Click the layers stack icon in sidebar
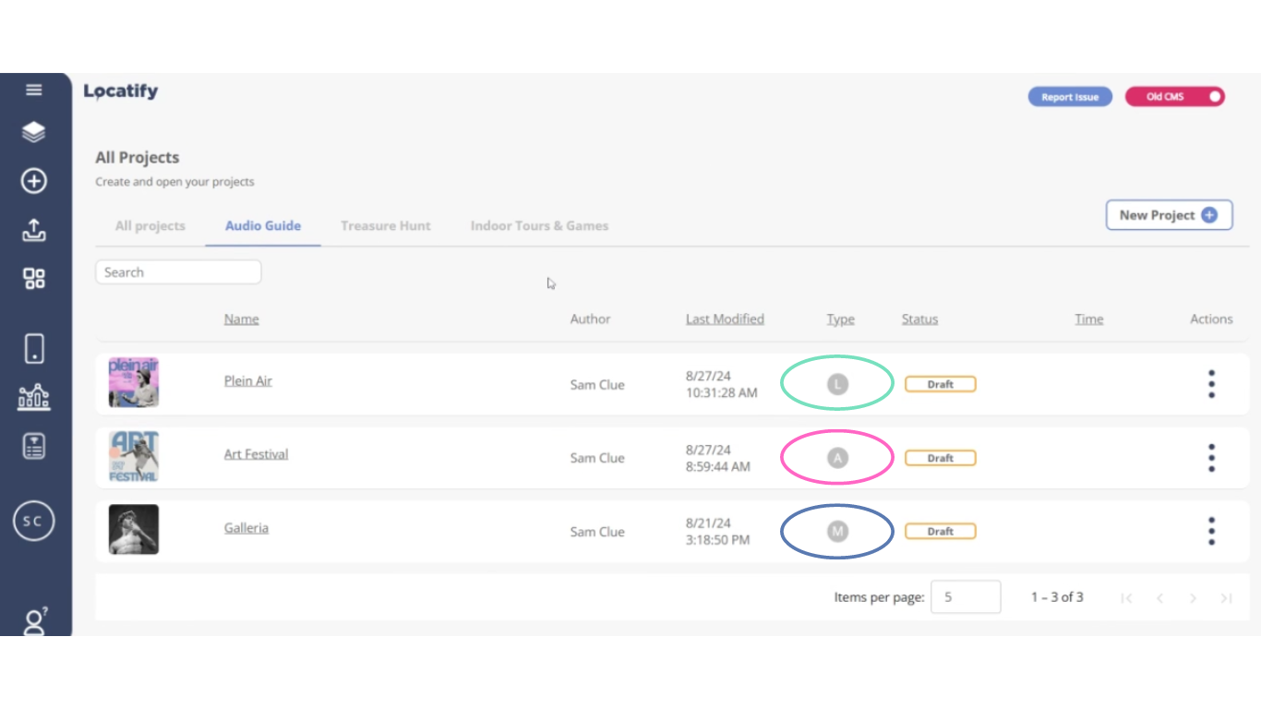This screenshot has width=1261, height=709. tap(34, 132)
